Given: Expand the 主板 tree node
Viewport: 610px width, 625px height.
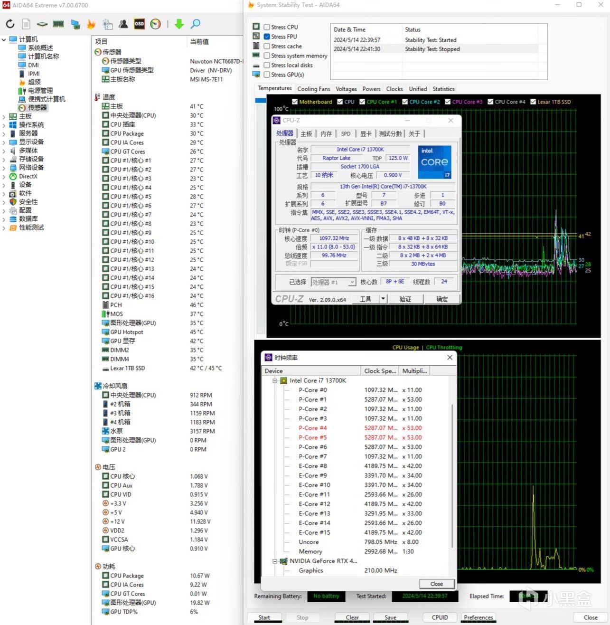Looking at the screenshot, I should (4, 116).
